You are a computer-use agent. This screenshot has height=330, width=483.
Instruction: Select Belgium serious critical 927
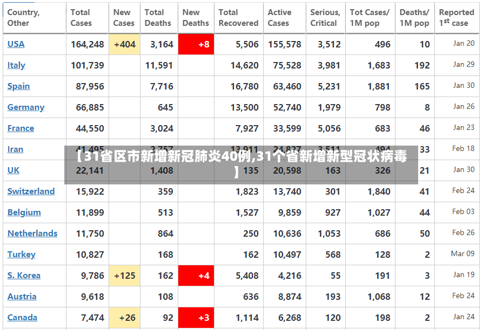point(333,212)
